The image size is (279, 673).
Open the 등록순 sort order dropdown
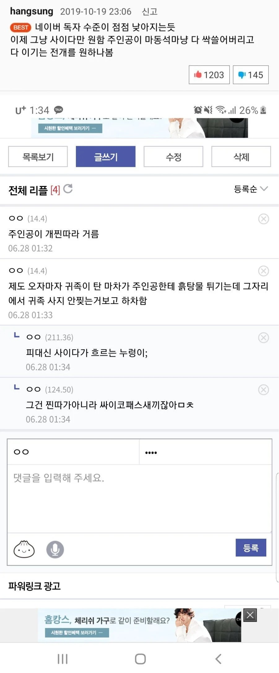point(251,189)
